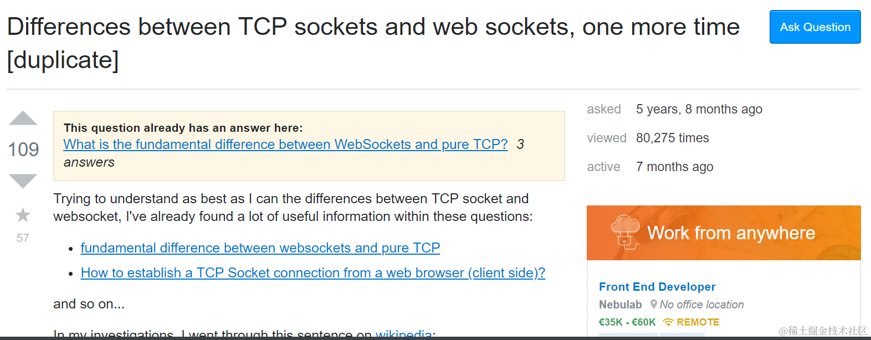Click the favorite count 57
The image size is (871, 340).
(23, 238)
